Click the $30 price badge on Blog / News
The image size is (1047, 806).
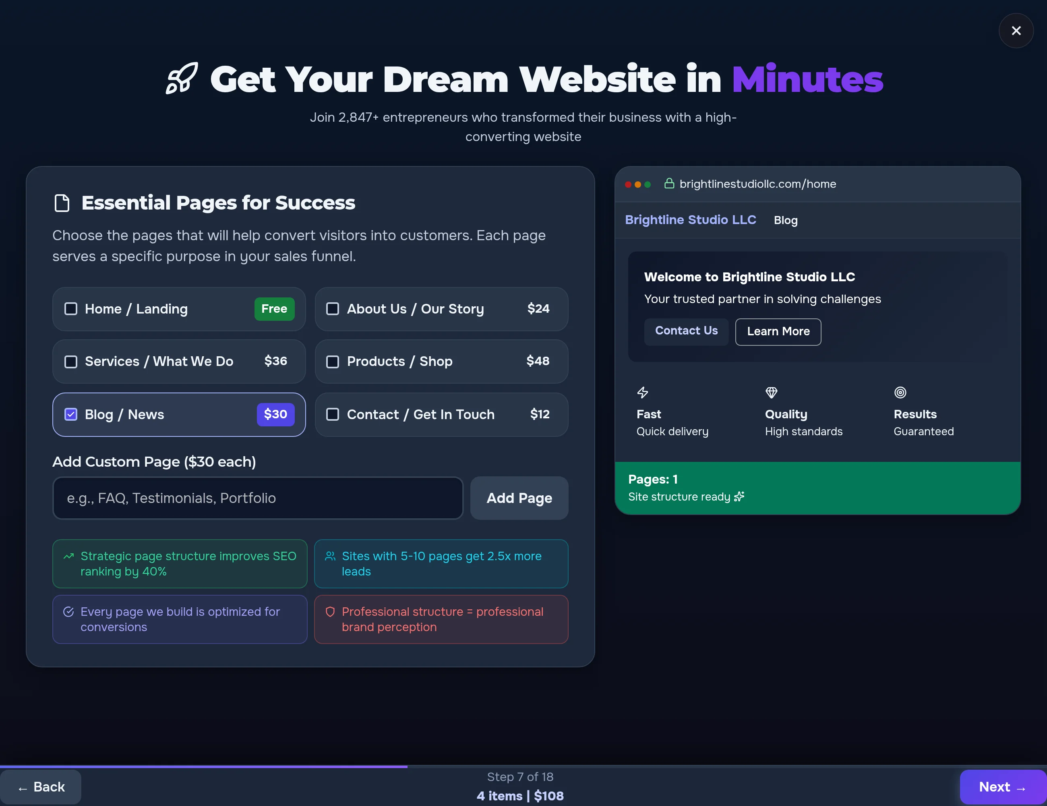pyautogui.click(x=275, y=414)
